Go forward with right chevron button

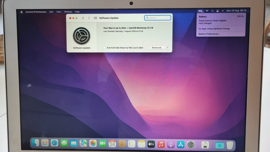click(x=89, y=18)
